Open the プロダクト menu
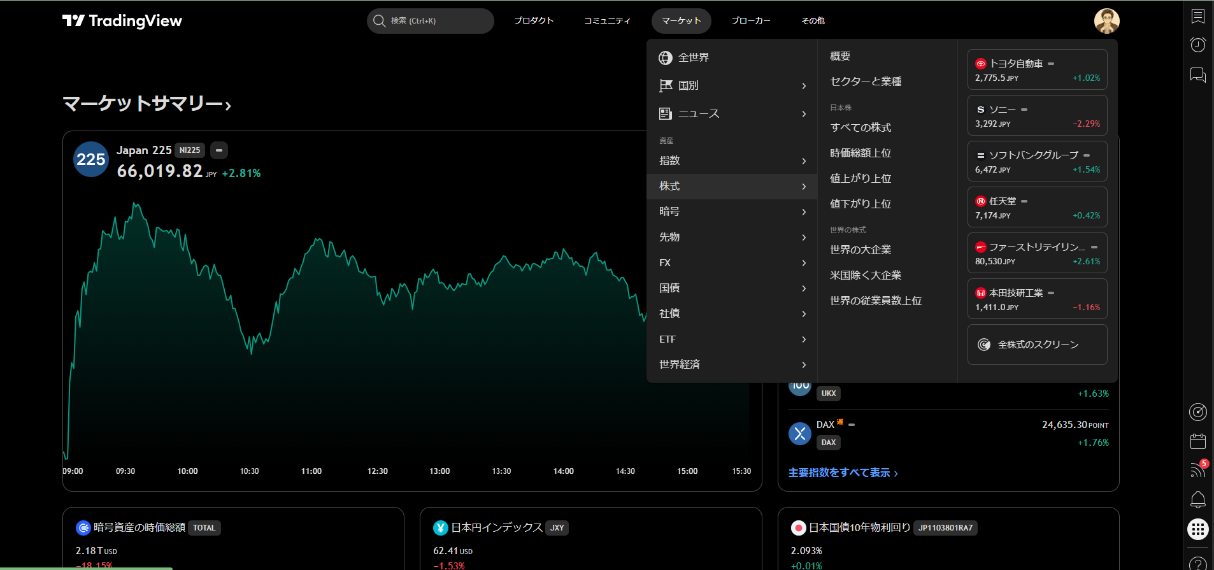 pyautogui.click(x=534, y=21)
